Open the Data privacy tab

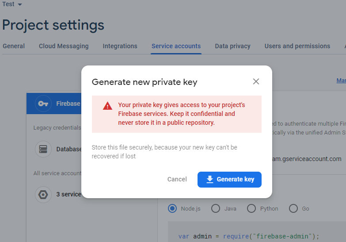coord(233,46)
